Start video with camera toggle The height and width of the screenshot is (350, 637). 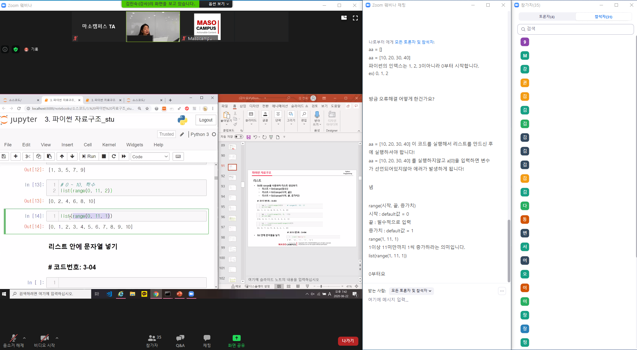pos(44,338)
